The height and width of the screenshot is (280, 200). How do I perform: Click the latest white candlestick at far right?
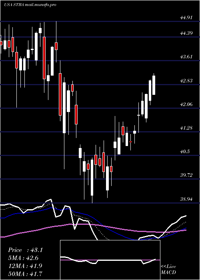(x=154, y=85)
